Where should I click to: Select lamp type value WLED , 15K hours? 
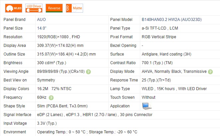tap(158, 89)
